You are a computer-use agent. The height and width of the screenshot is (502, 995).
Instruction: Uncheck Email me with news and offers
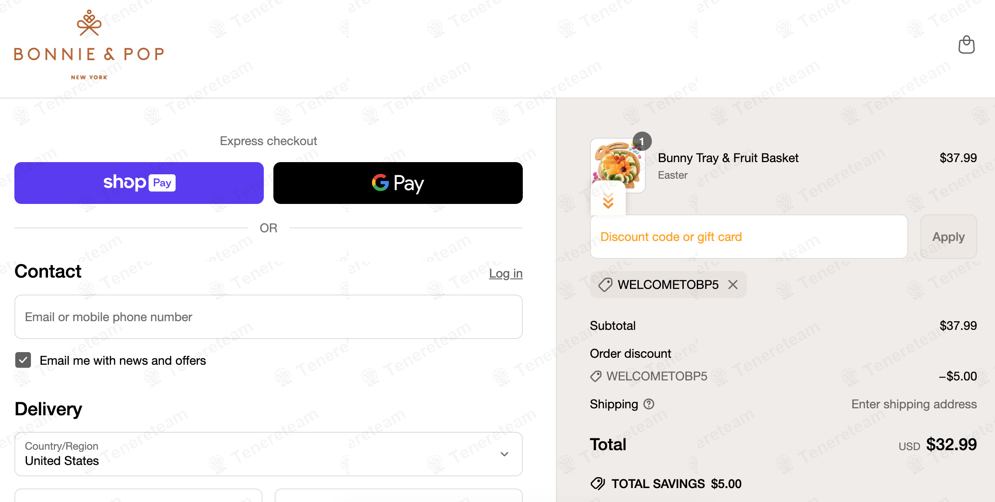(23, 360)
